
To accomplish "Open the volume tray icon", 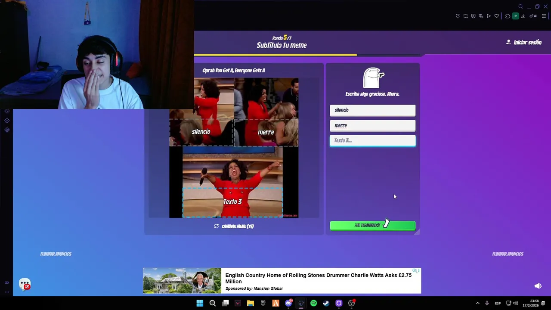I will pyautogui.click(x=516, y=303).
